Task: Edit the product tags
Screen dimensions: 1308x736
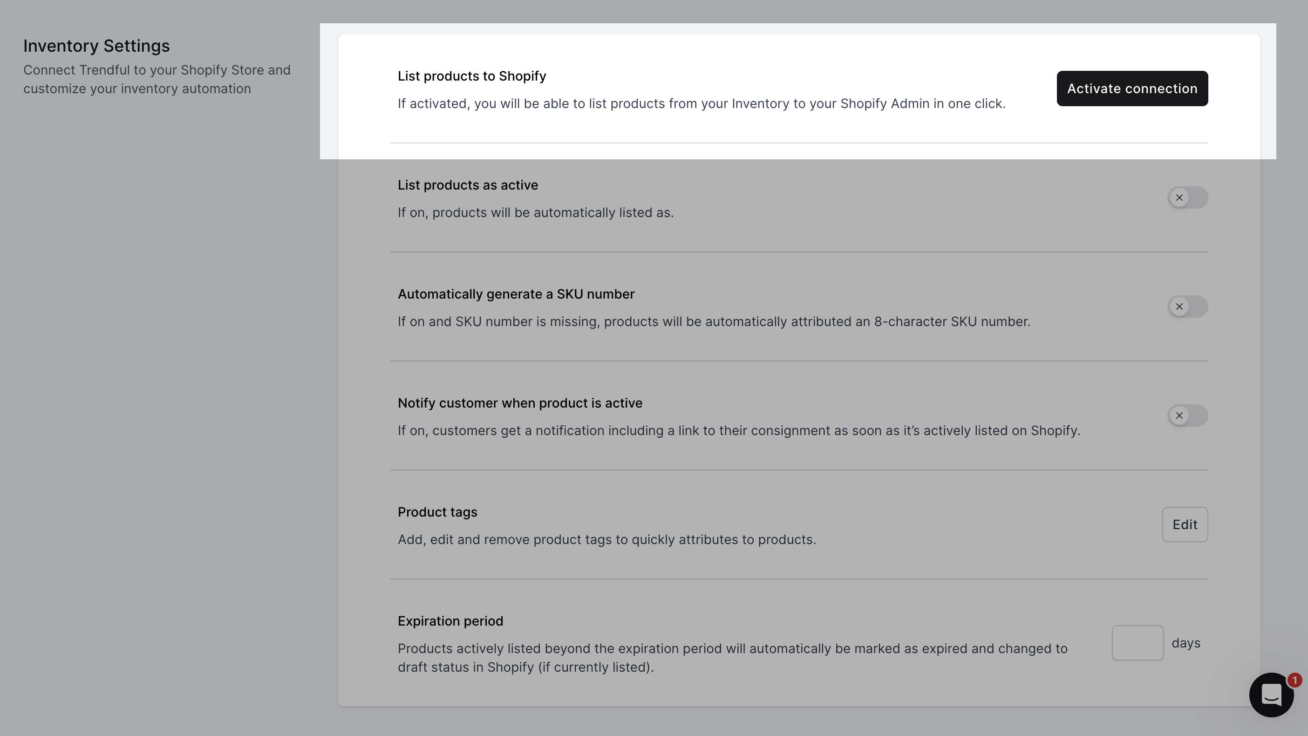Action: pos(1184,525)
